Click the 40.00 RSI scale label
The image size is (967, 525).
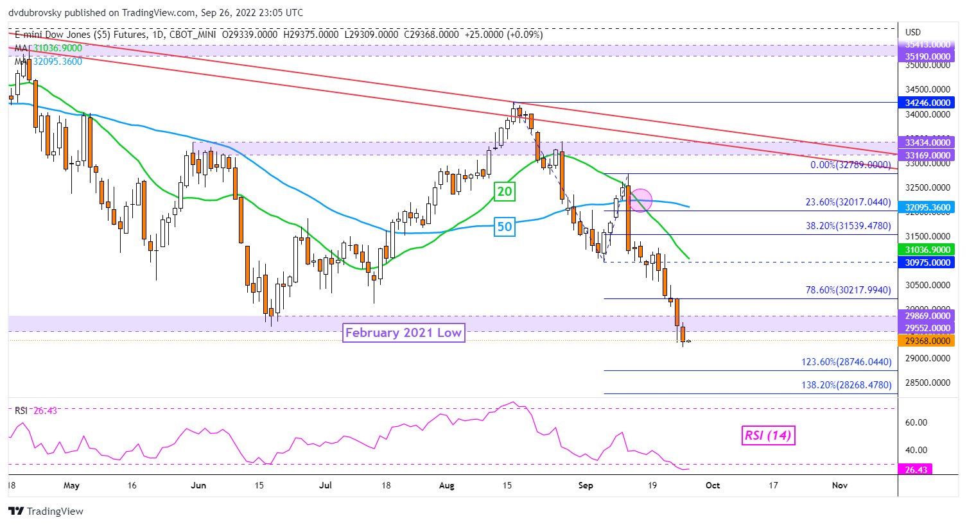click(x=916, y=450)
